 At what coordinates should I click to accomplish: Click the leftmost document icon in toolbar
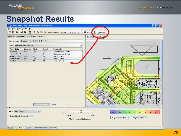coord(10,32)
